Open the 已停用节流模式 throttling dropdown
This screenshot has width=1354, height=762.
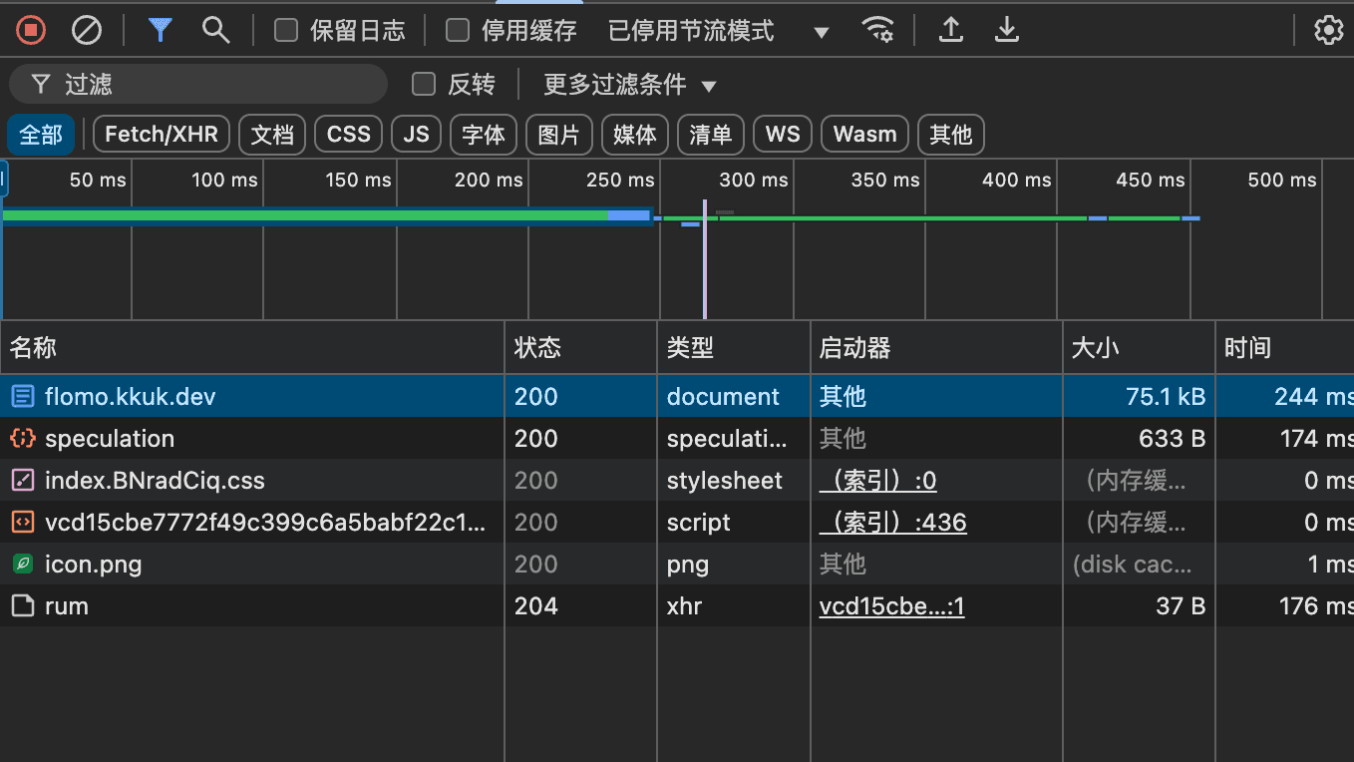click(x=689, y=30)
